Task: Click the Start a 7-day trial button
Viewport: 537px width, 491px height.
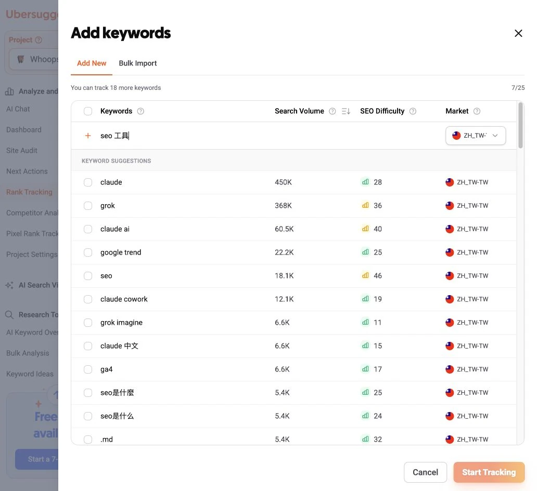Action: click(x=36, y=459)
